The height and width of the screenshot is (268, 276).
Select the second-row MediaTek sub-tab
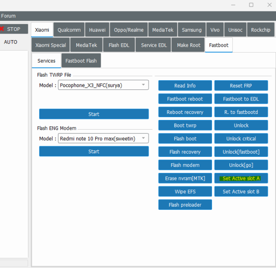tap(86, 45)
